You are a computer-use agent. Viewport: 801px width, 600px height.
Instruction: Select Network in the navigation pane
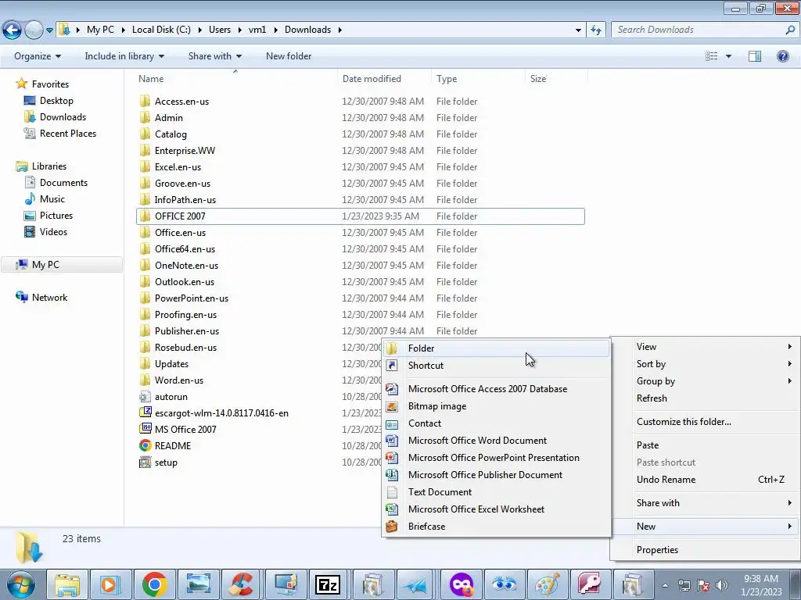coord(49,298)
